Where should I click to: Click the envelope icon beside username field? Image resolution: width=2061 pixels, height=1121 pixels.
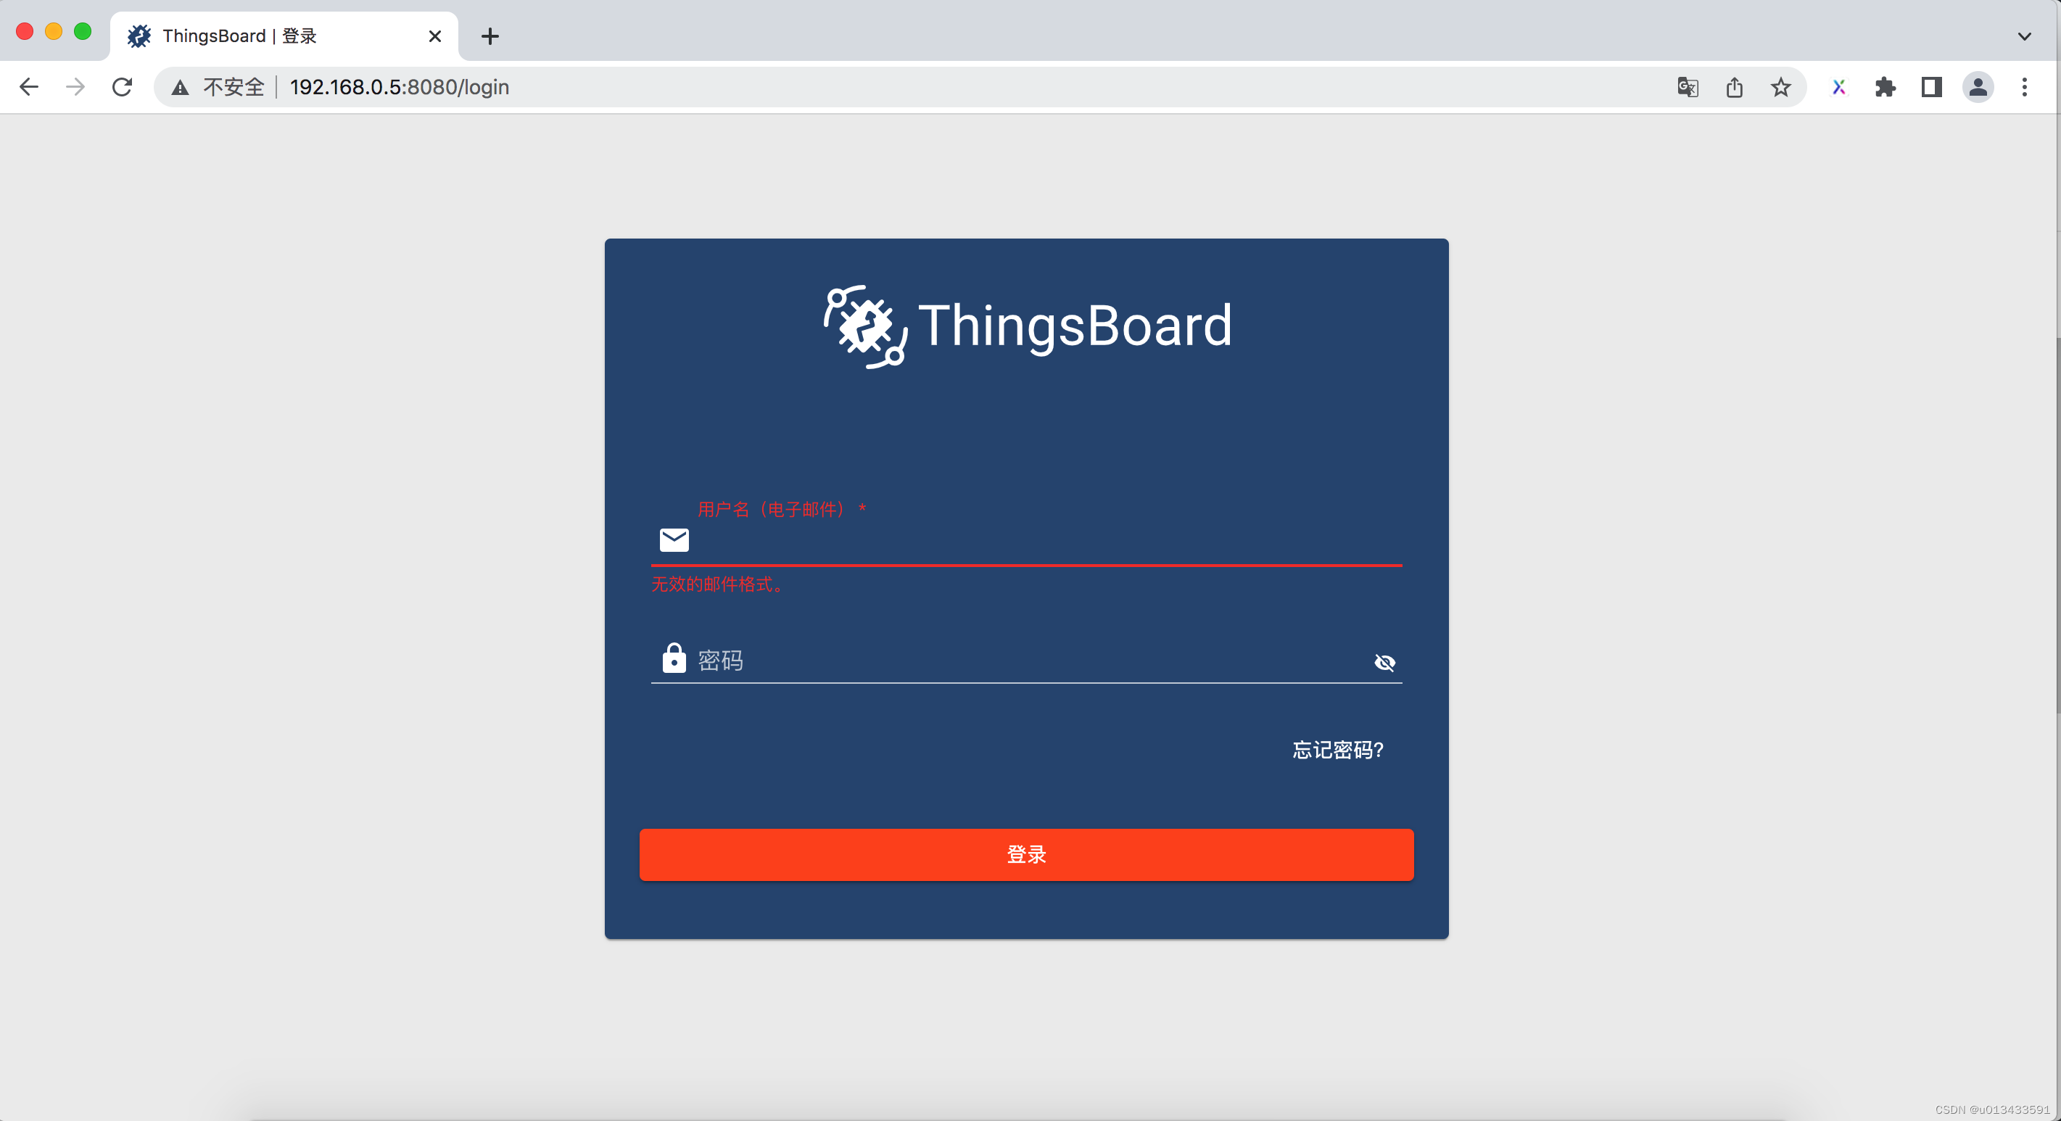point(674,539)
